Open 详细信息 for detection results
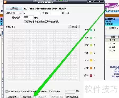Screen dimensions: 119x98 coord(74,26)
